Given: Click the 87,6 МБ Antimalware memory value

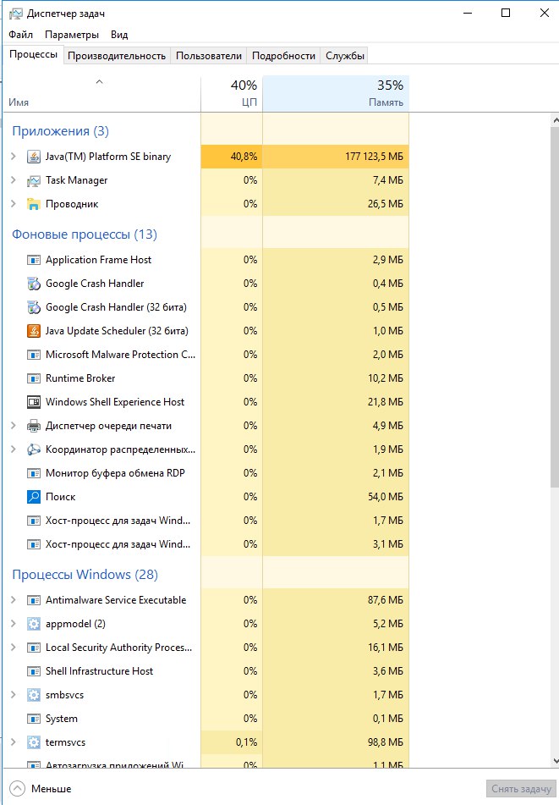Looking at the screenshot, I should coord(385,600).
